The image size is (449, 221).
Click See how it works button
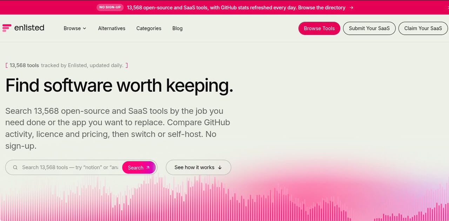198,167
